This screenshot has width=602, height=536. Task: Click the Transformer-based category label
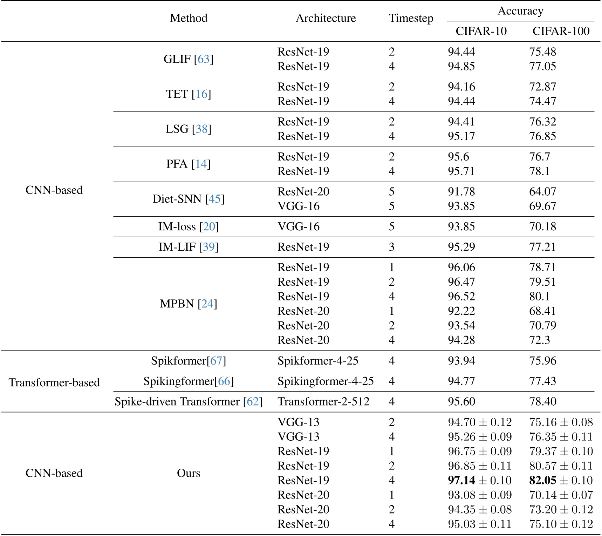tap(54, 382)
